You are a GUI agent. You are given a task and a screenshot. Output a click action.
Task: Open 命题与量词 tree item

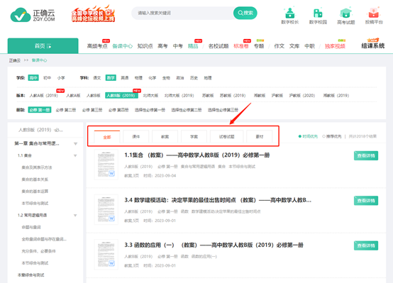tap(31, 227)
